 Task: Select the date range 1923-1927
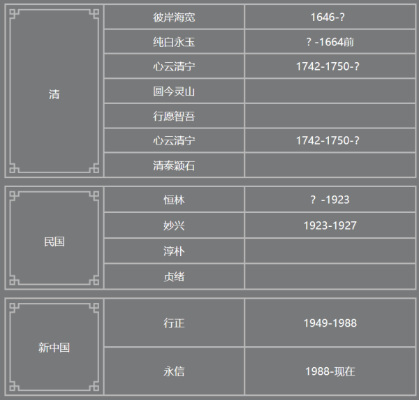point(330,225)
